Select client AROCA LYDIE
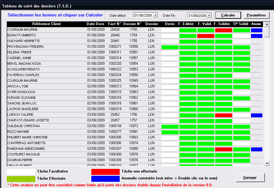Screen dimensions: 274x188 pyautogui.click(x=18, y=86)
